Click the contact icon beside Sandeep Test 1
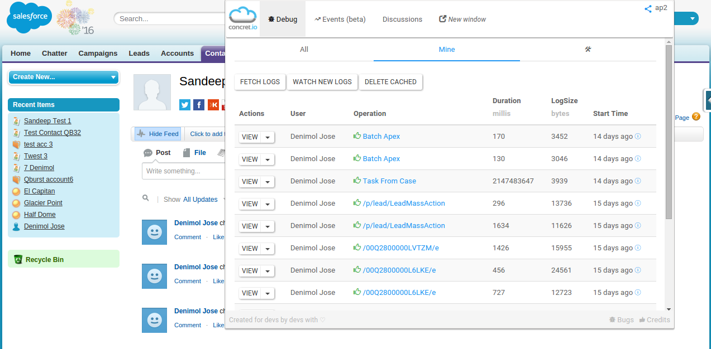 tap(16, 121)
